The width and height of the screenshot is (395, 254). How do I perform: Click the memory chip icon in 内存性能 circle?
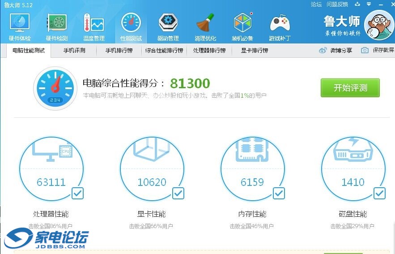(x=252, y=149)
